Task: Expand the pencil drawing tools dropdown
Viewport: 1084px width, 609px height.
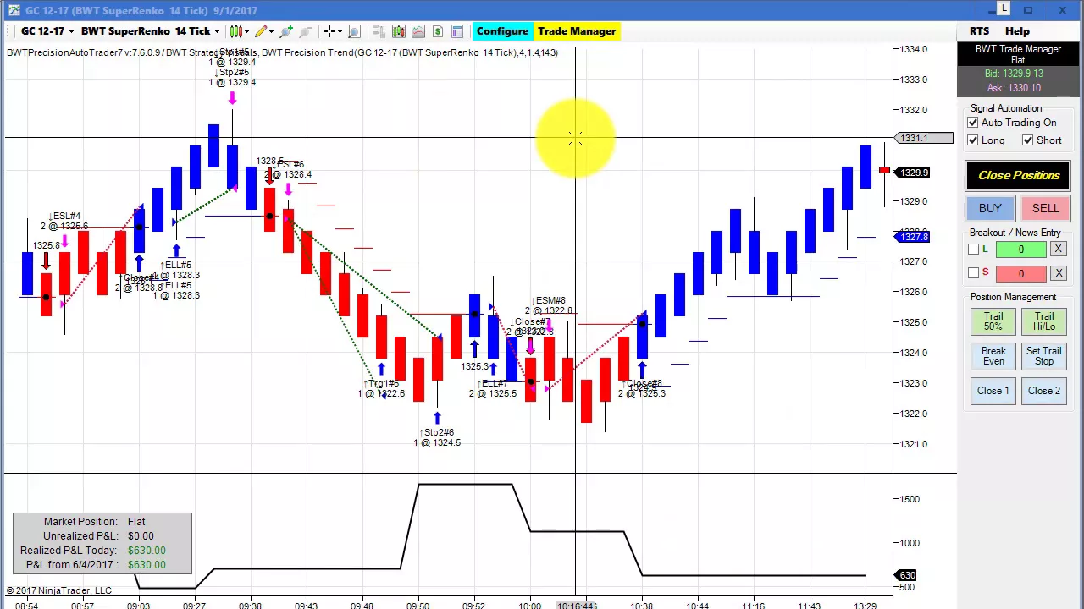Action: click(x=271, y=31)
